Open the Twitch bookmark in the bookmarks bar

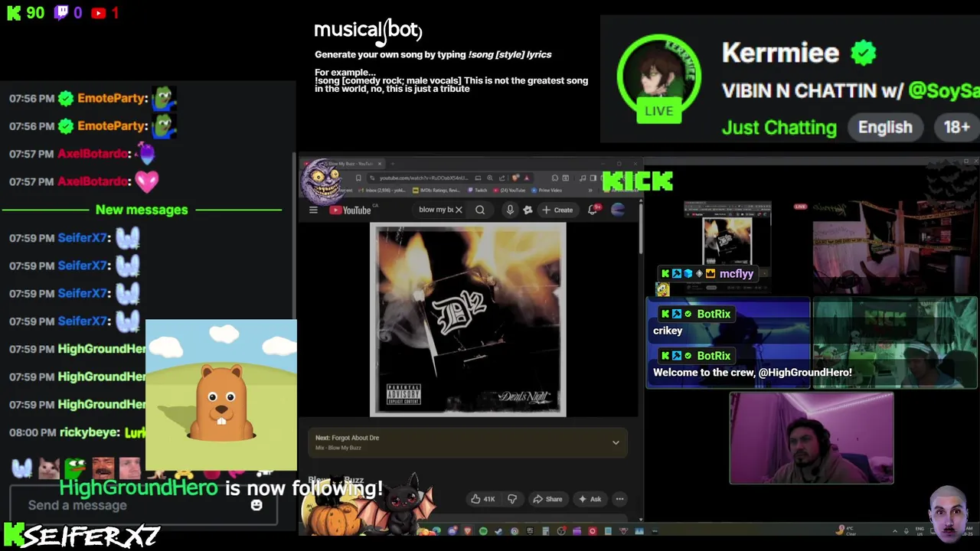[478, 191]
